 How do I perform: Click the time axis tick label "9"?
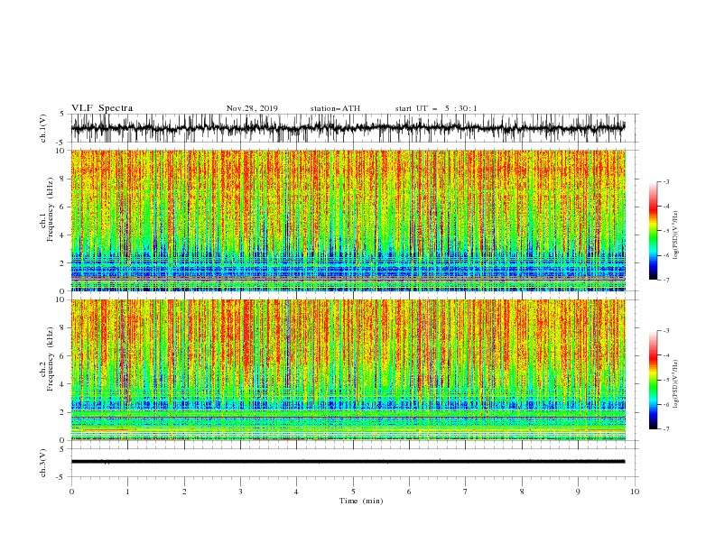578,492
